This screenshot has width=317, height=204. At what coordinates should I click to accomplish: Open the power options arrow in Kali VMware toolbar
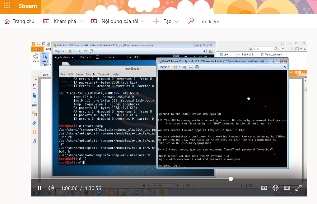[74, 51]
